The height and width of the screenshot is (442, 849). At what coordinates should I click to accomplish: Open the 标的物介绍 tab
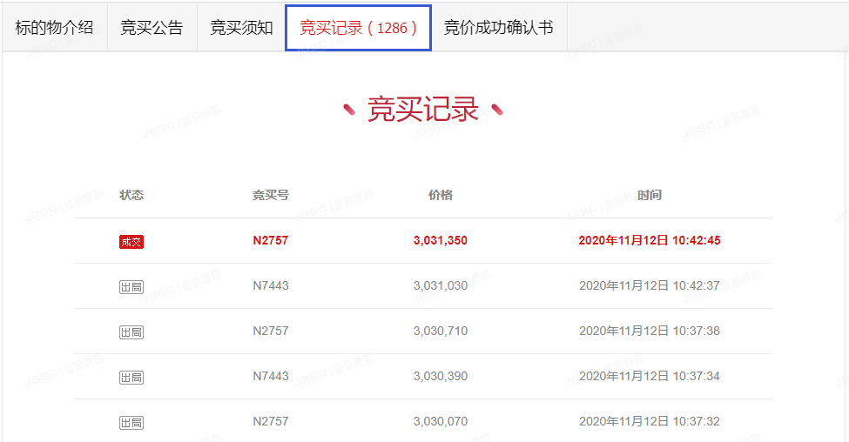pyautogui.click(x=54, y=27)
